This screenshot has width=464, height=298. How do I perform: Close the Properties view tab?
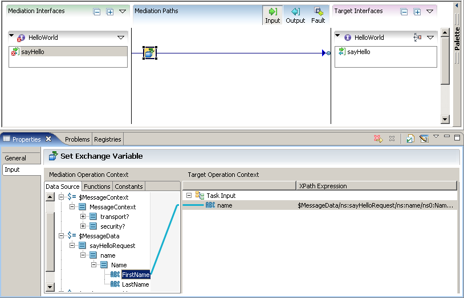(48, 139)
